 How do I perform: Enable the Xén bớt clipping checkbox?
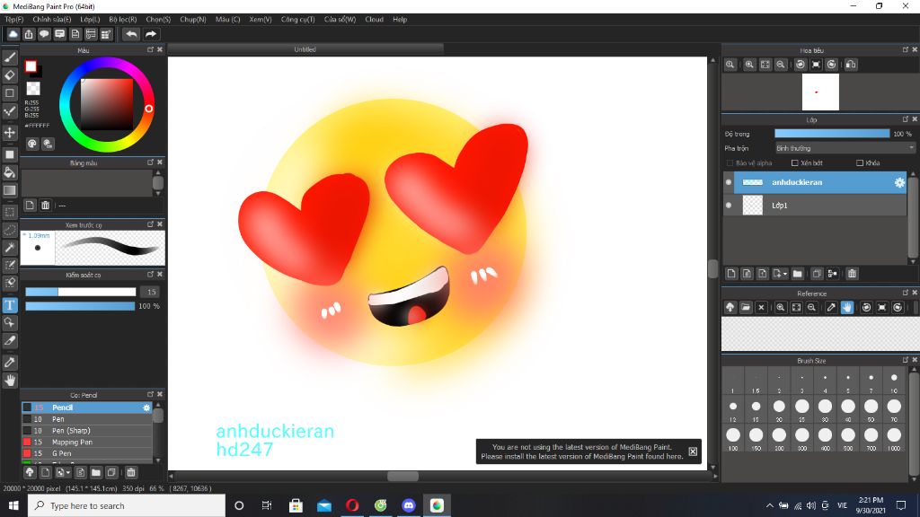click(794, 163)
